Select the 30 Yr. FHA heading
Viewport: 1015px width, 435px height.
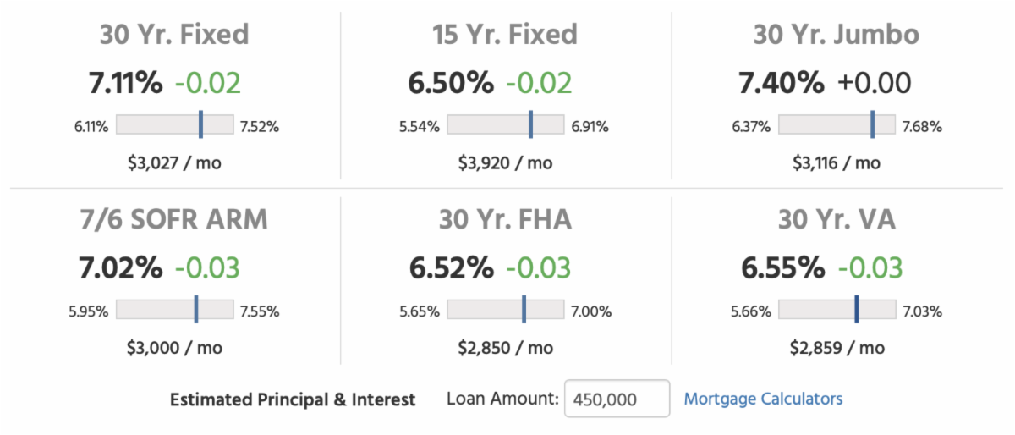click(x=505, y=220)
